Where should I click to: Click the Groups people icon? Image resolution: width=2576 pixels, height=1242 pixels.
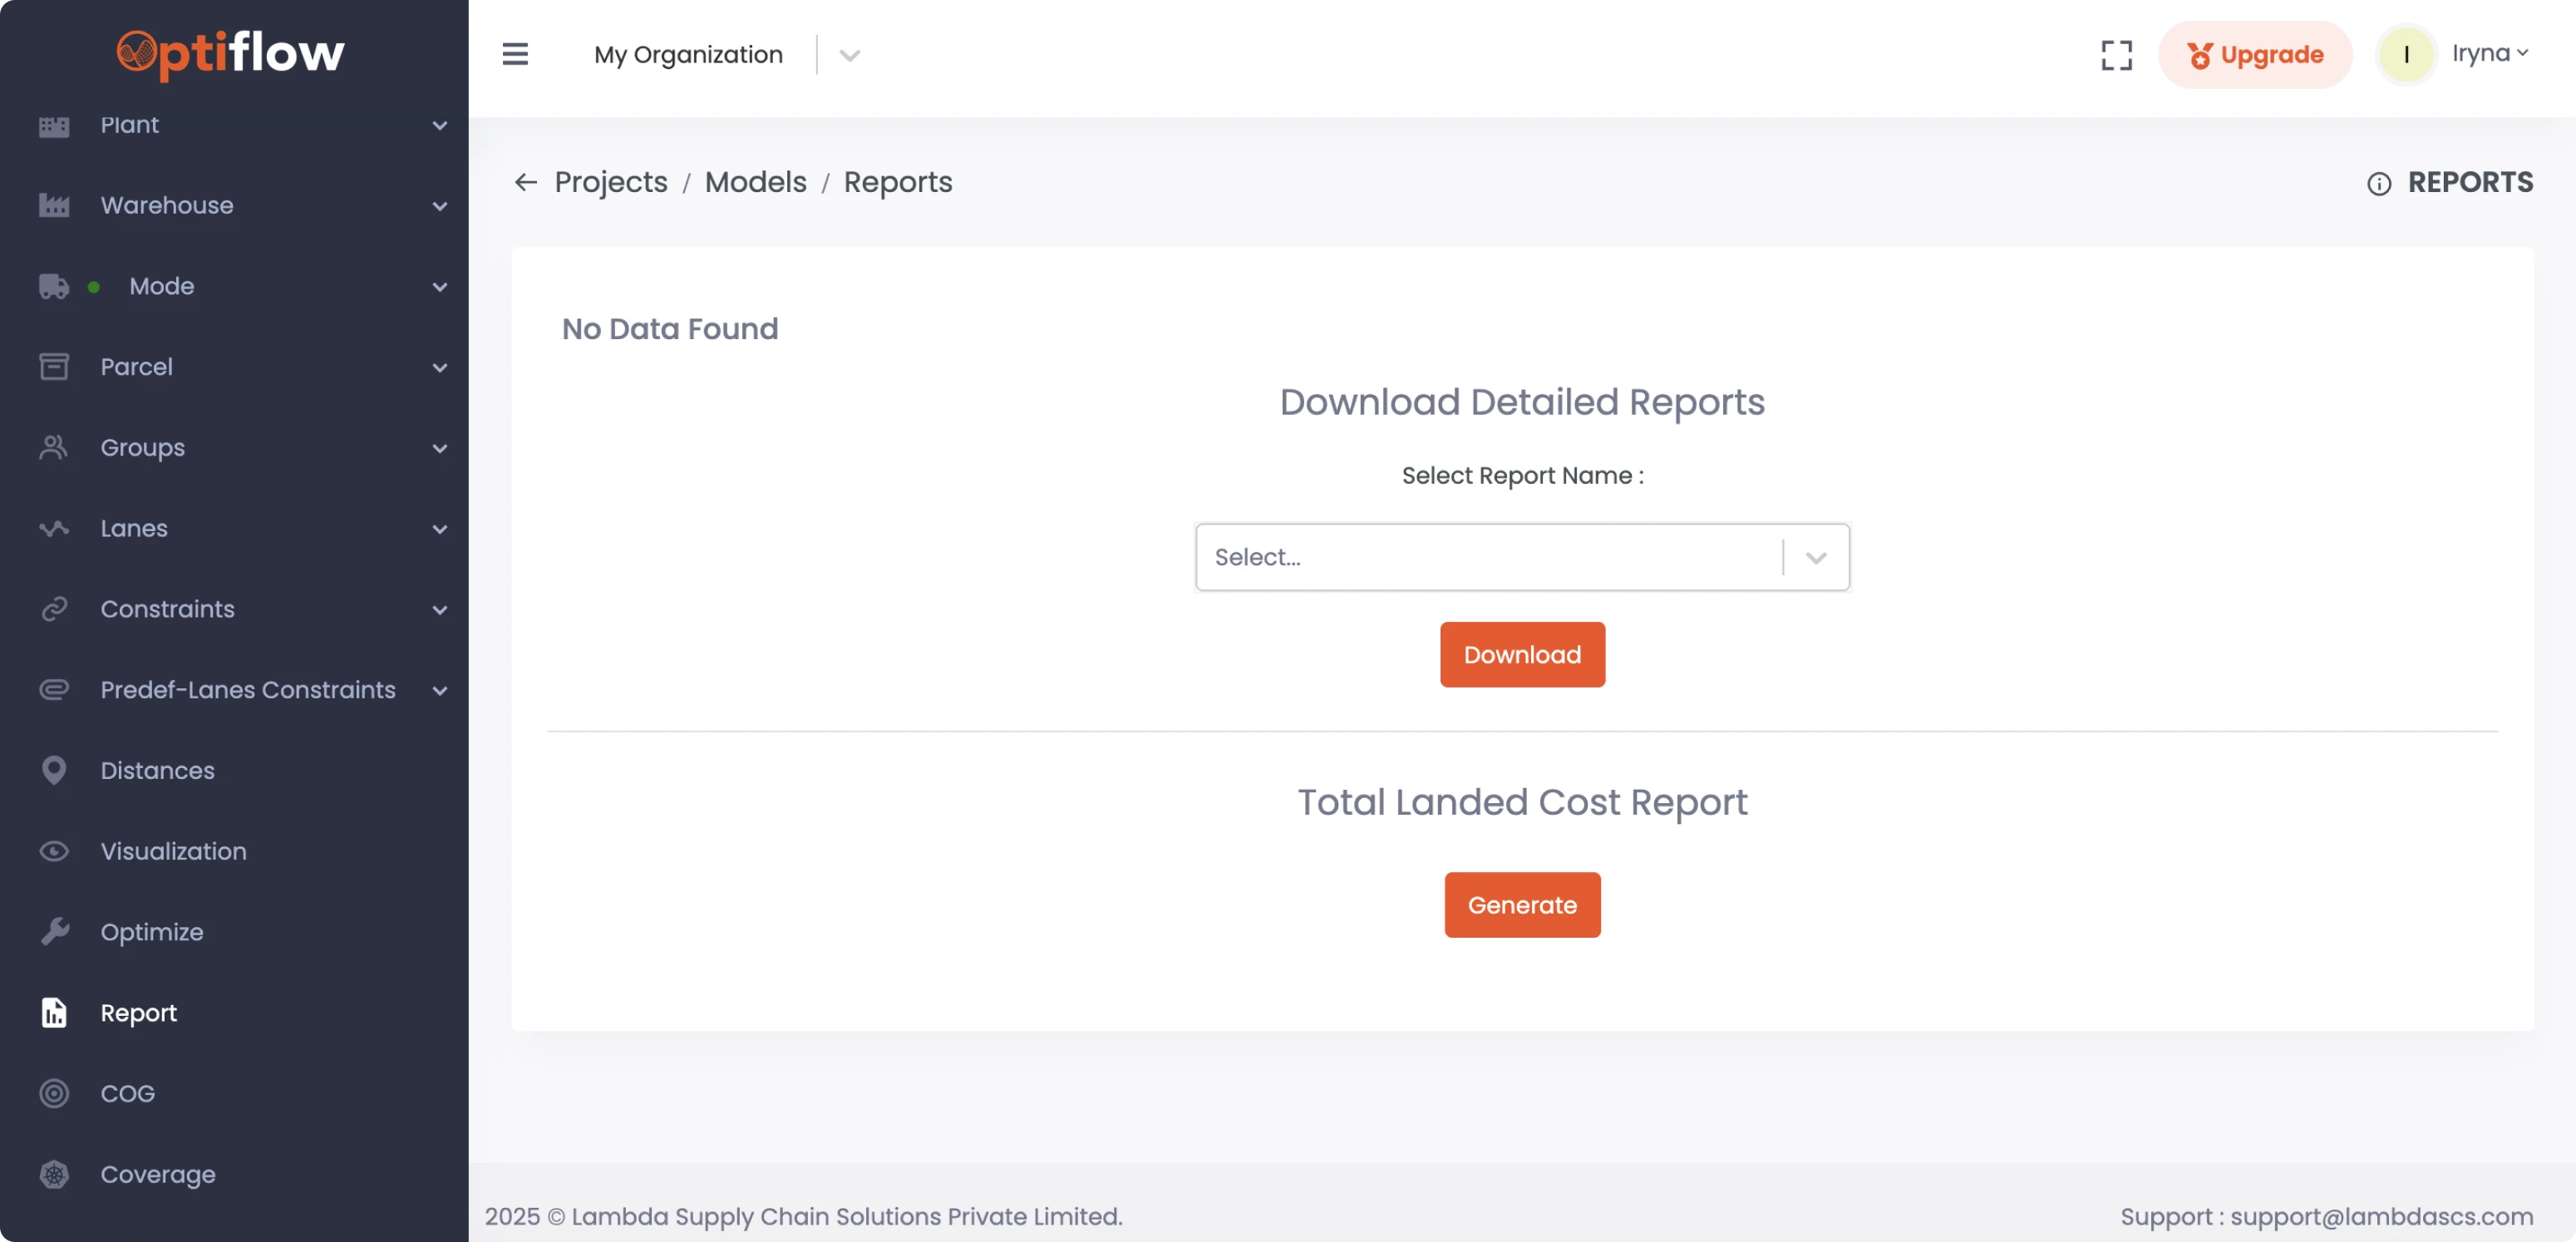(54, 447)
